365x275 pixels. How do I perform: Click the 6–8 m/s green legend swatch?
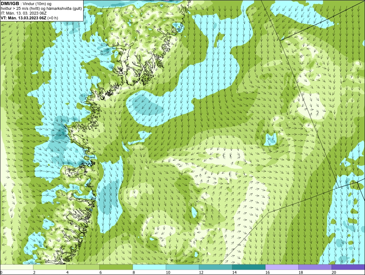click(x=116, y=267)
